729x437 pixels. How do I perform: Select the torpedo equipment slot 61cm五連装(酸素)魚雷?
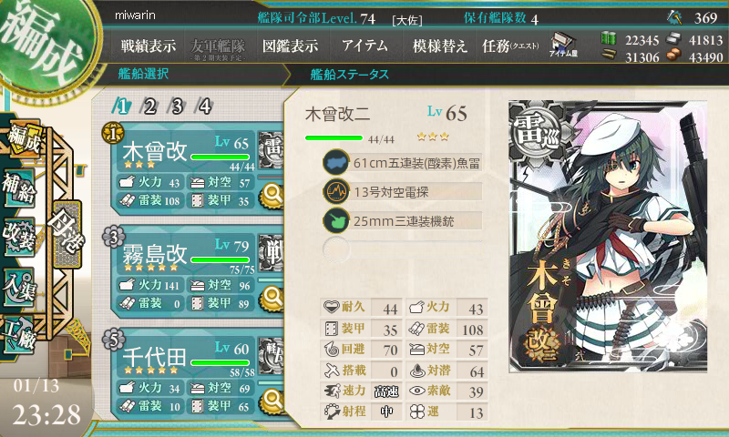pyautogui.click(x=403, y=163)
